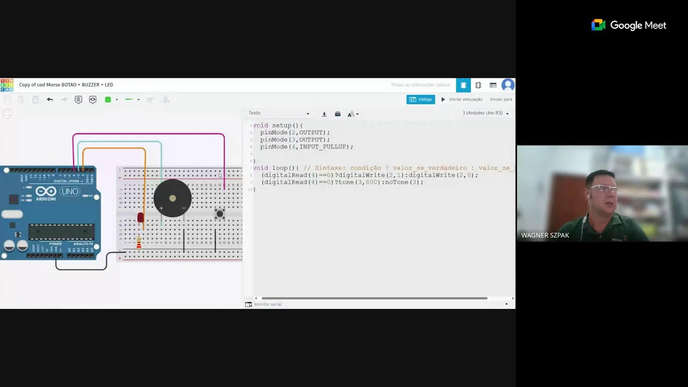Screen dimensions: 688x387
Task: Expand the wire type dropdown arrow
Action: (x=138, y=99)
